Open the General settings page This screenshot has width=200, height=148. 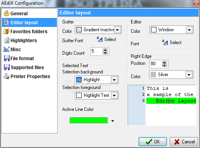pyautogui.click(x=30, y=14)
